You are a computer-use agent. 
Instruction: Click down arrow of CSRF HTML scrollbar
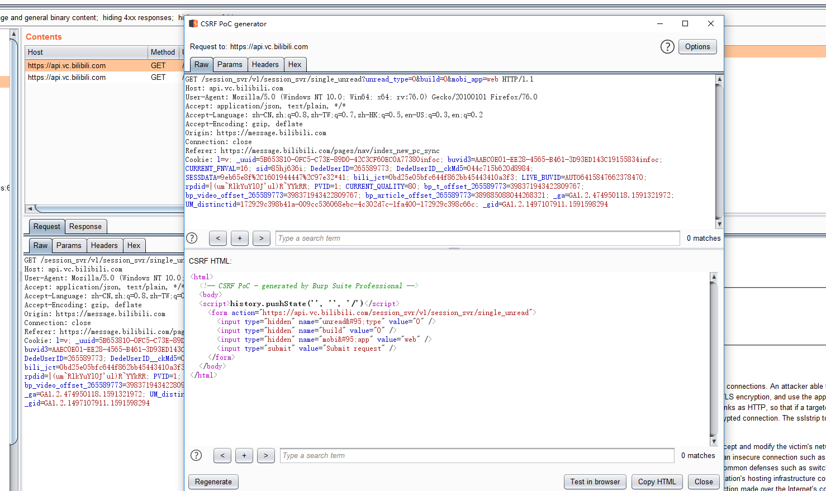[714, 442]
